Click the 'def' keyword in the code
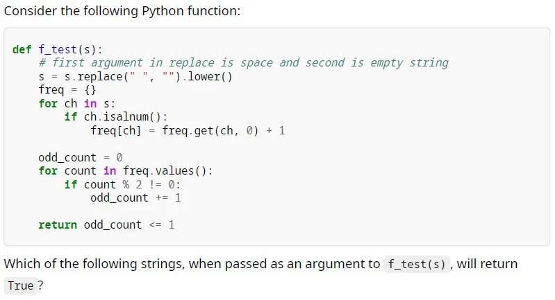The width and height of the screenshot is (555, 300). pos(22,49)
